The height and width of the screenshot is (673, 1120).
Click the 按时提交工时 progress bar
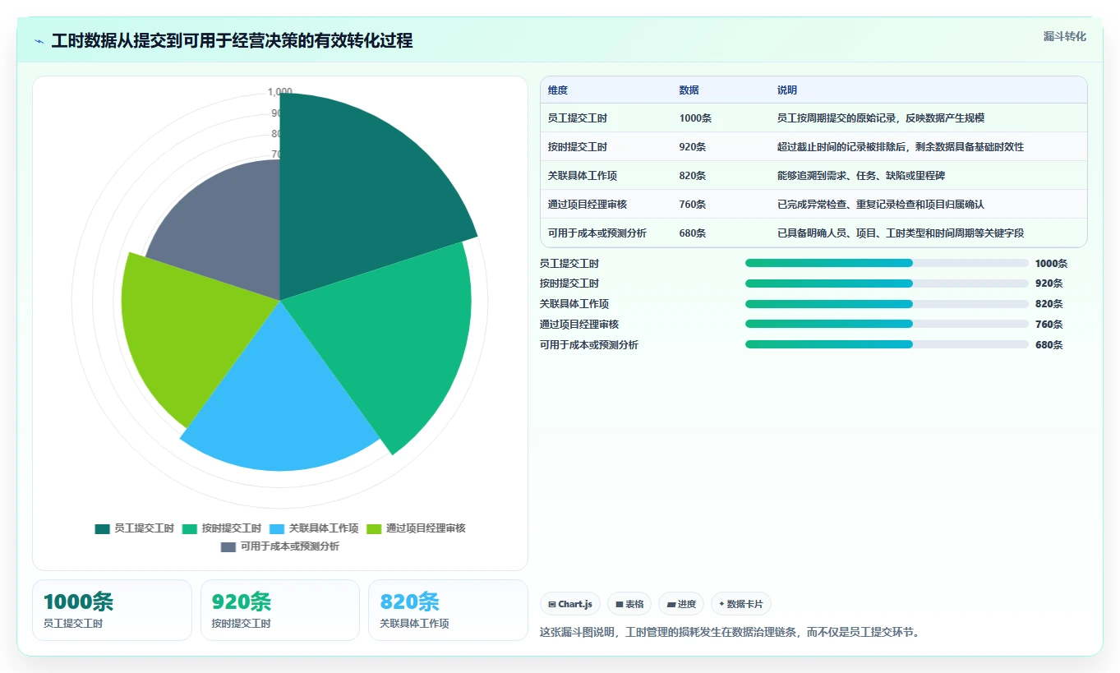pos(887,283)
